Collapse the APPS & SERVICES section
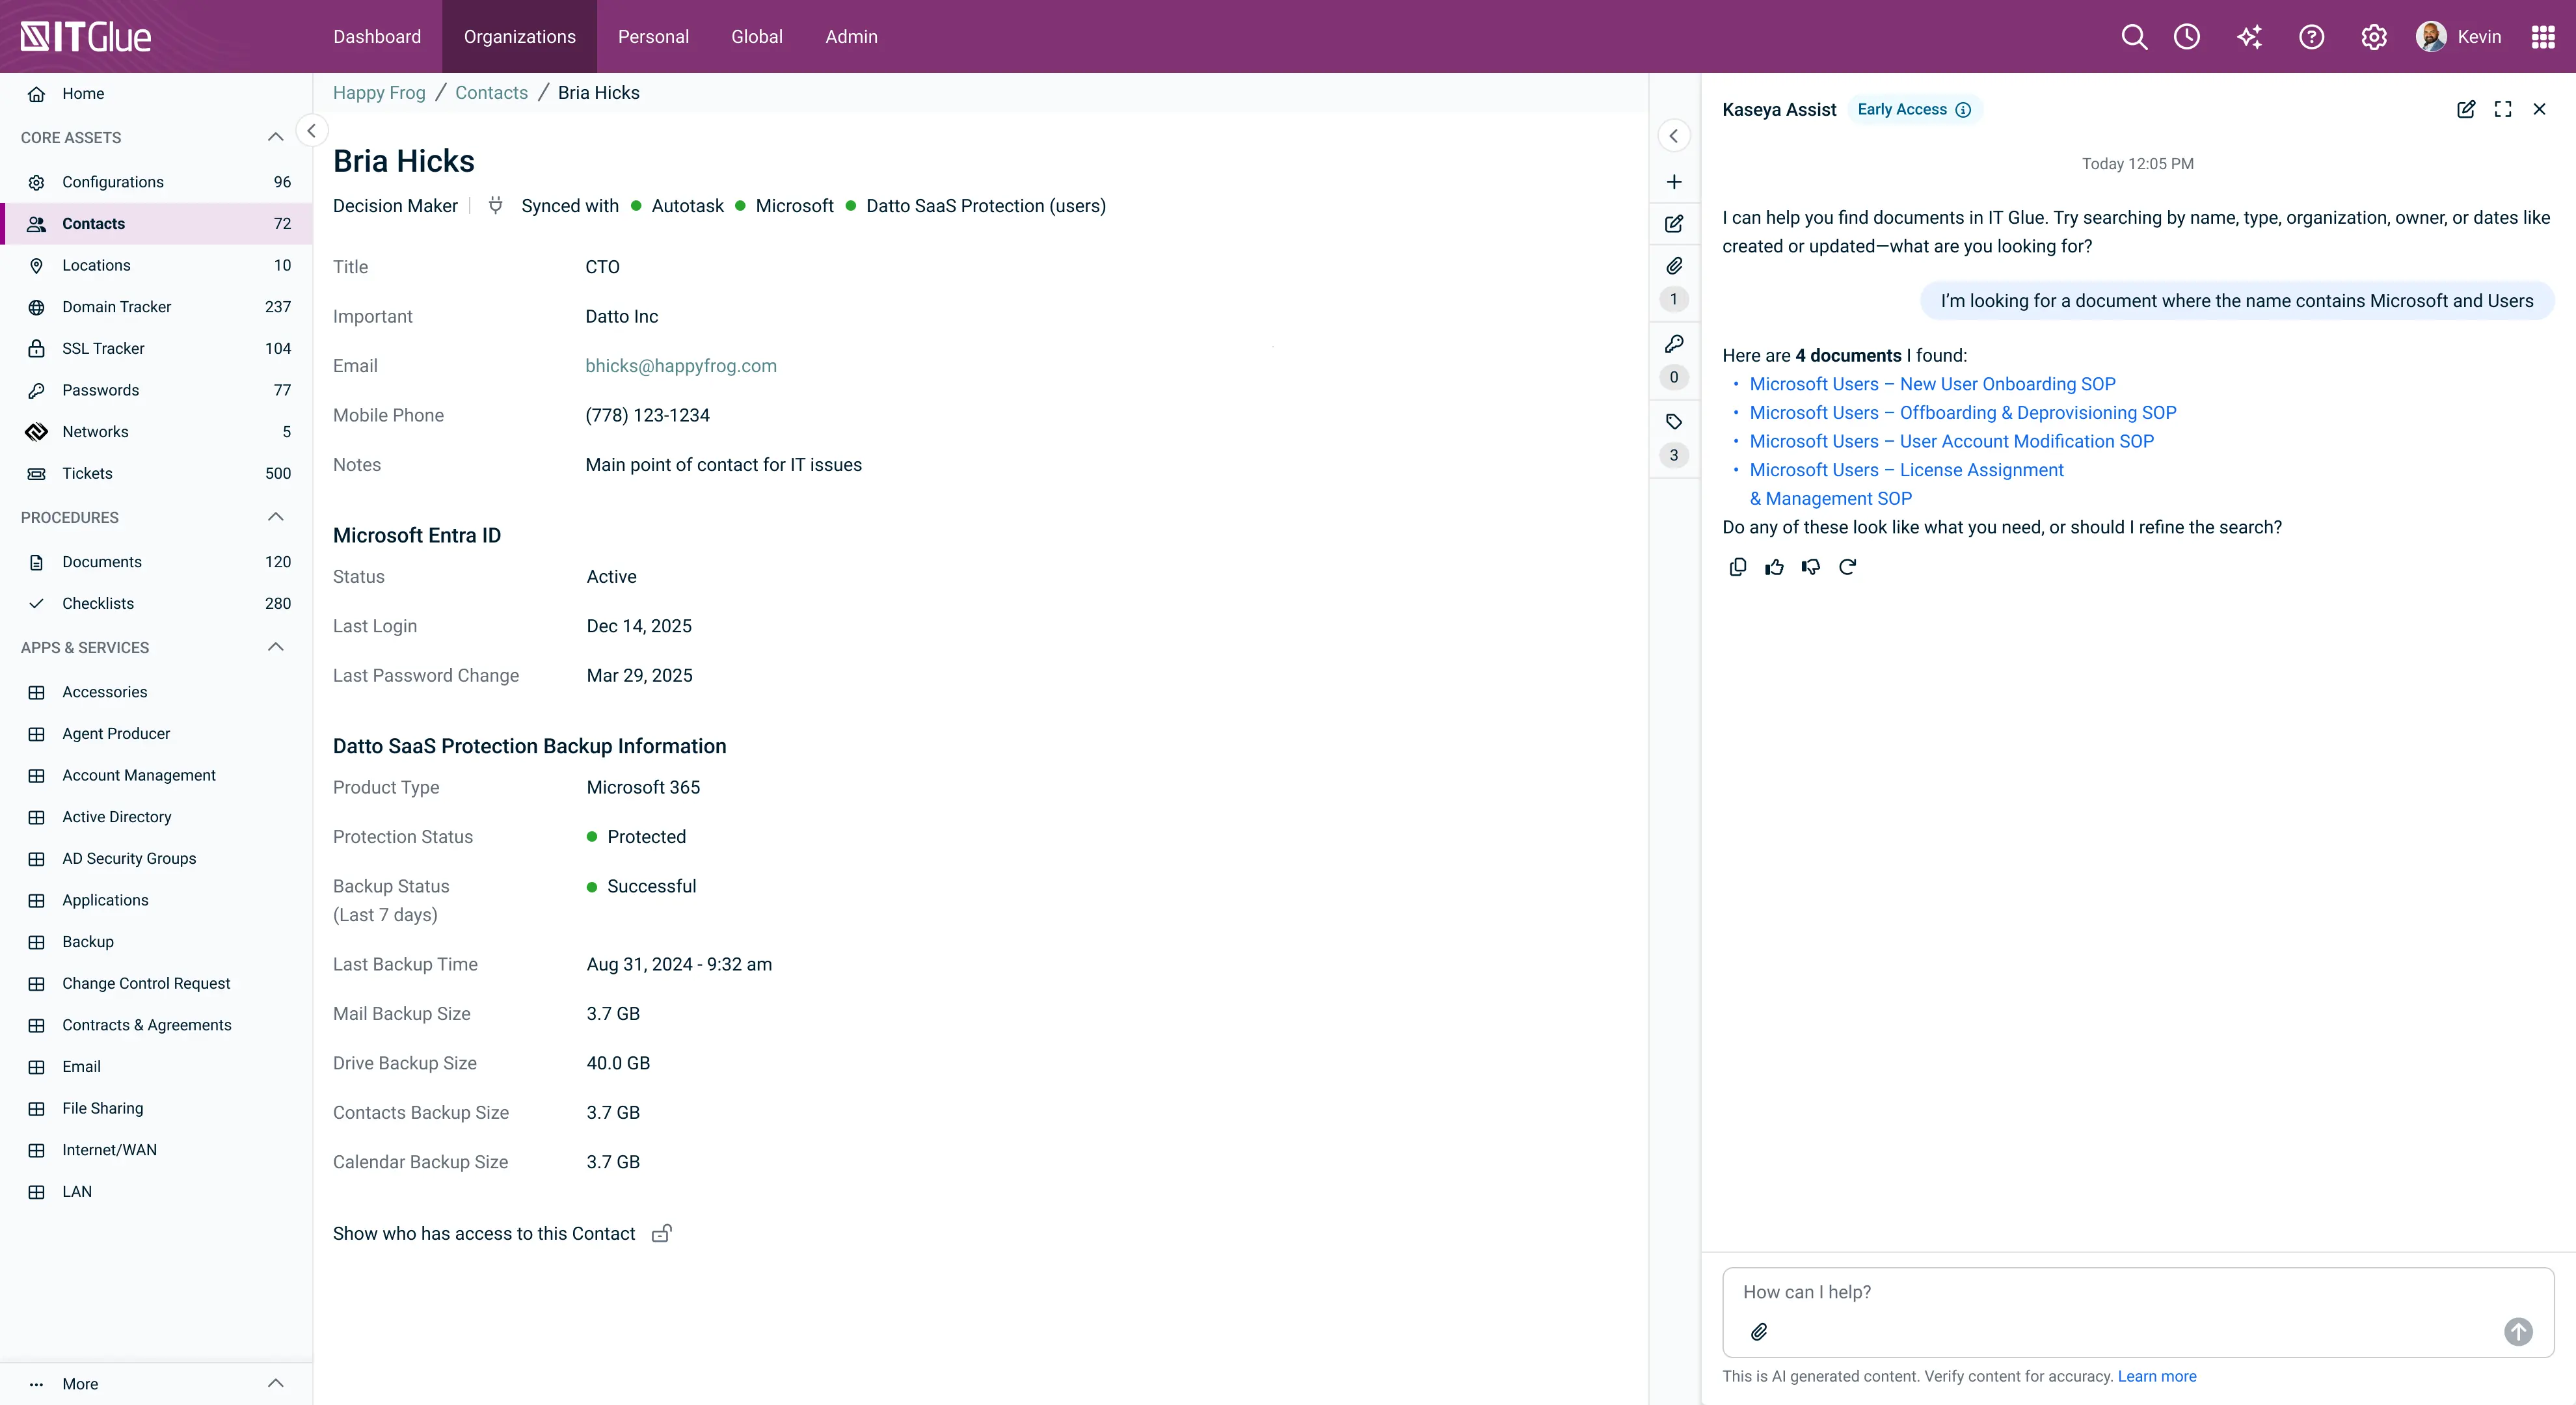 tap(276, 647)
